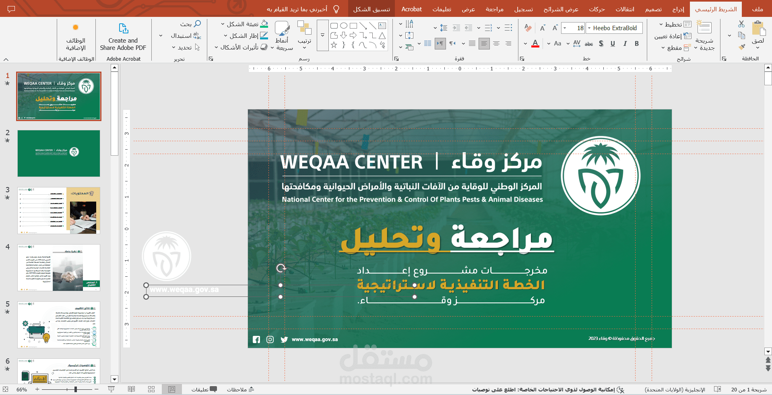Viewport: 772px width, 395px height.
Task: Click Increase Font Size icon
Action: [x=555, y=28]
